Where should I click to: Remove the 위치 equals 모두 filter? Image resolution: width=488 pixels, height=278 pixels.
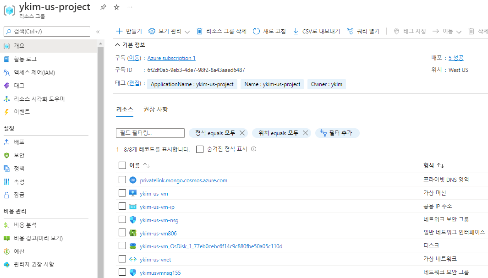pyautogui.click(x=305, y=133)
